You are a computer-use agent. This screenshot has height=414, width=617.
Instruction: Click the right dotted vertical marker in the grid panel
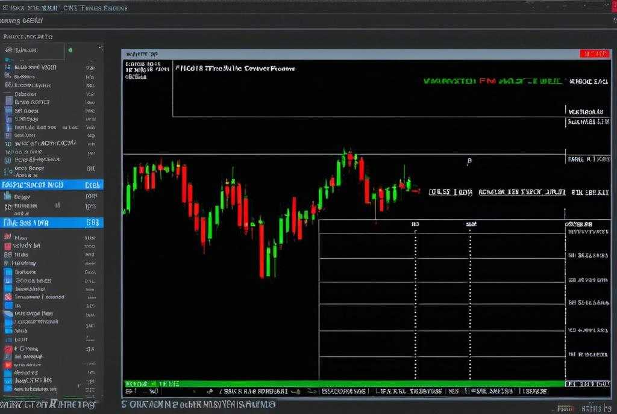click(470, 304)
